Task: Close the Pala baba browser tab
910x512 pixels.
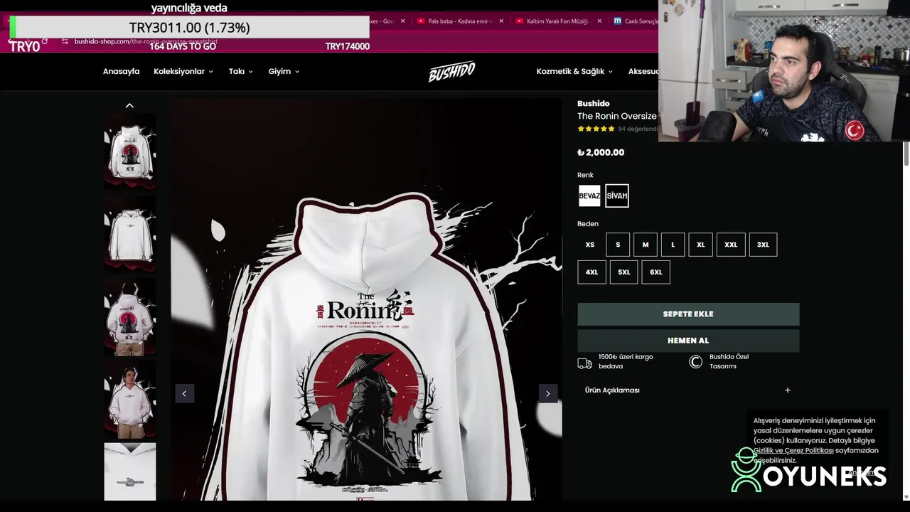Action: pos(501,21)
